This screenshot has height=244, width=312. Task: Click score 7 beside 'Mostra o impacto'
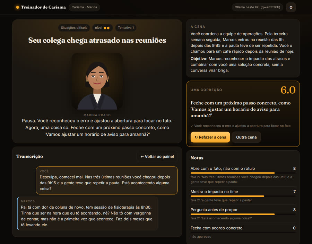coord(294,192)
